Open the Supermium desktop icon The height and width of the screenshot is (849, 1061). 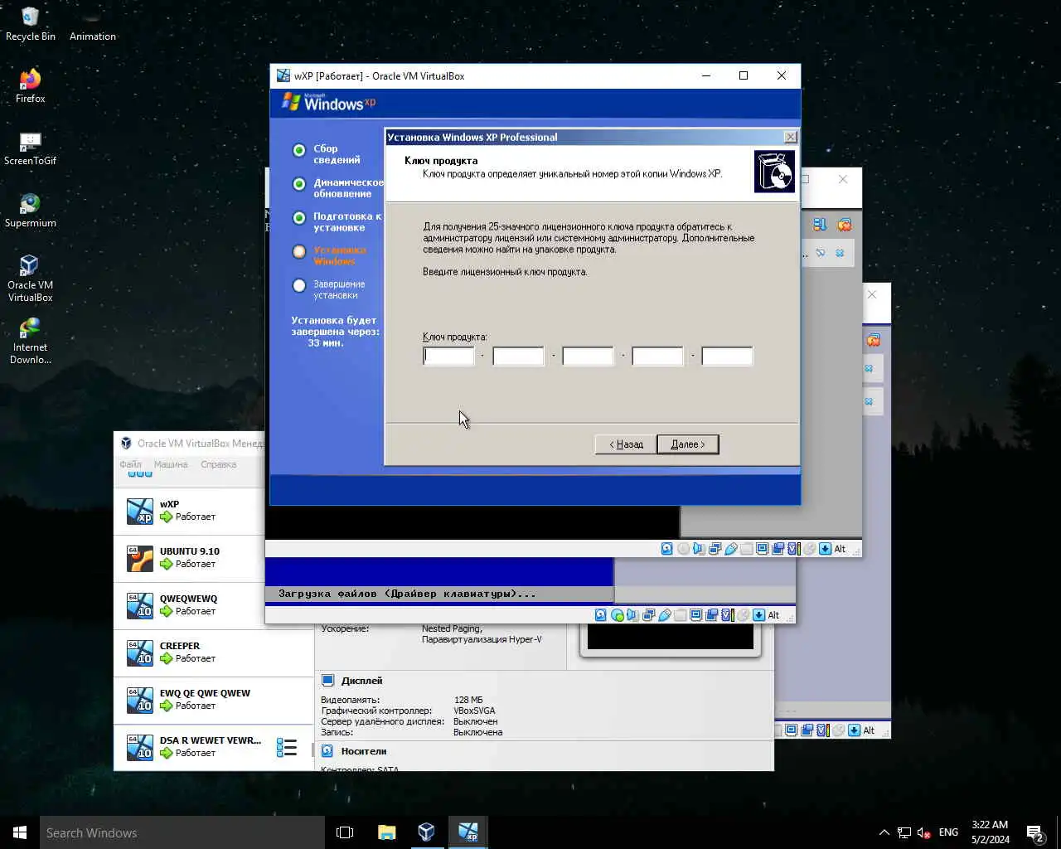pos(30,210)
